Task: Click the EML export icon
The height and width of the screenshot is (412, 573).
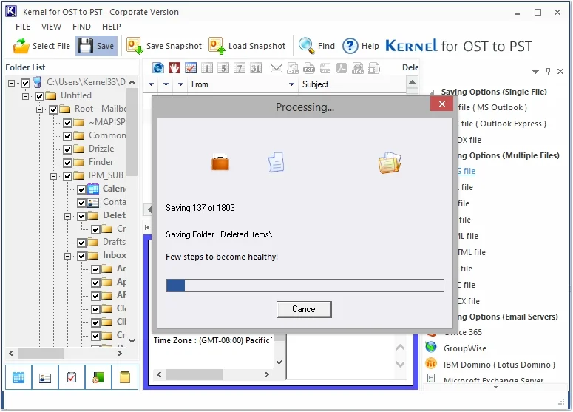Action: [293, 68]
